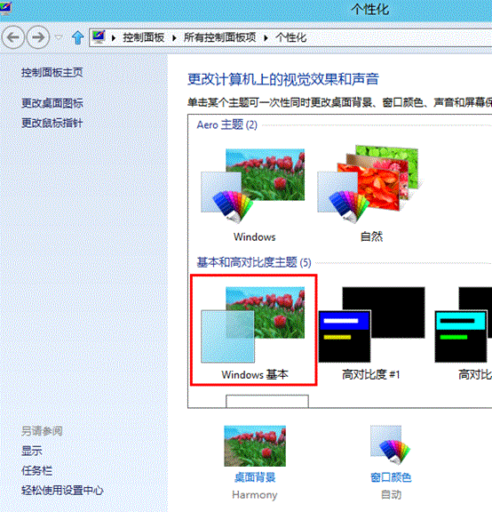
Task: Select the cyan high contrast theme
Action: [464, 333]
